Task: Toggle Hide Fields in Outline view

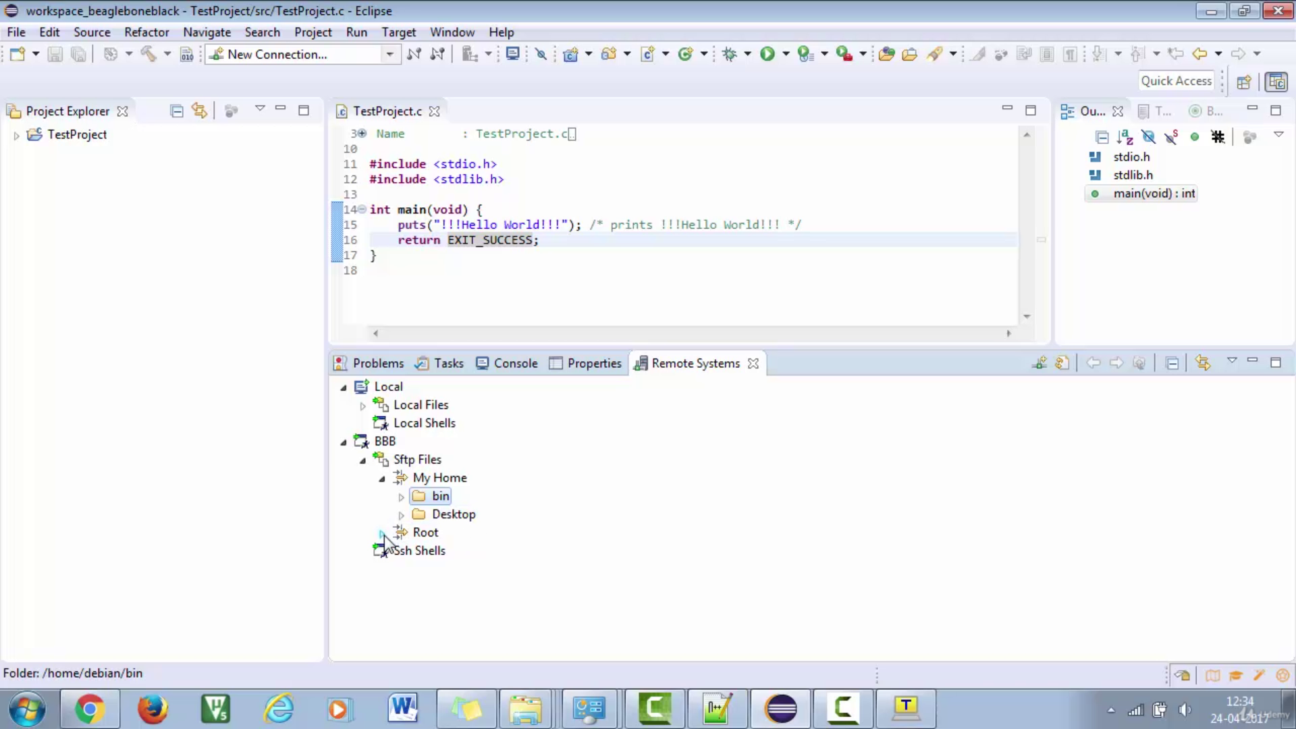Action: click(x=1148, y=137)
